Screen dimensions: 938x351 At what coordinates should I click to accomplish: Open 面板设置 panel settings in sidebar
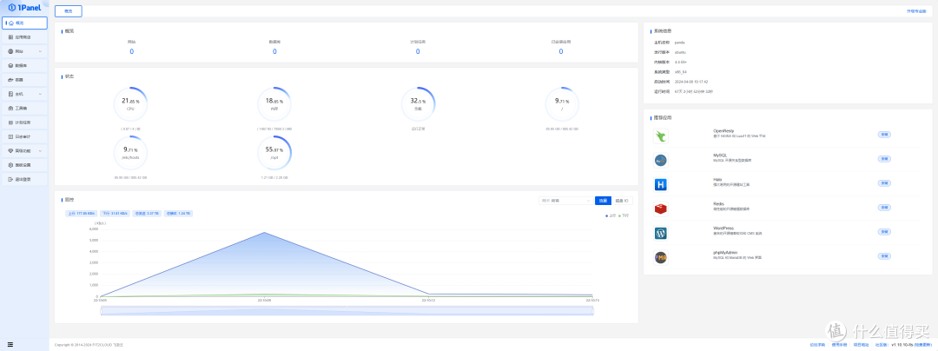pos(24,165)
